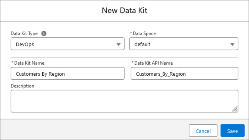Click the Data Space label

[x=144, y=33]
